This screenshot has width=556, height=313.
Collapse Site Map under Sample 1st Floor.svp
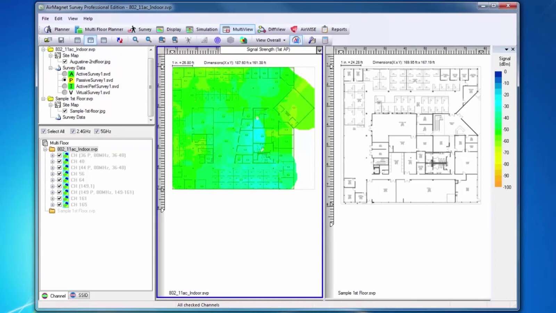[x=51, y=105]
